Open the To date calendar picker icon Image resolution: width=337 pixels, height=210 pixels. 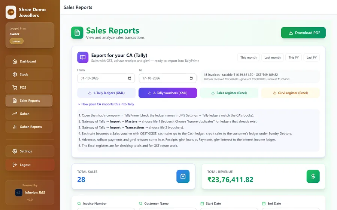click(x=191, y=78)
